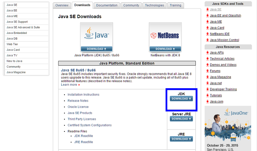Open the Oracle License link
This screenshot has height=151, width=257.
[78, 107]
